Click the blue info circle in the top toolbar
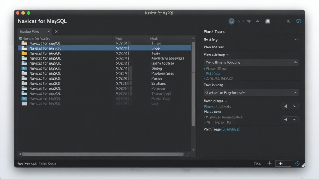The width and height of the screenshot is (319, 179). coord(298,21)
